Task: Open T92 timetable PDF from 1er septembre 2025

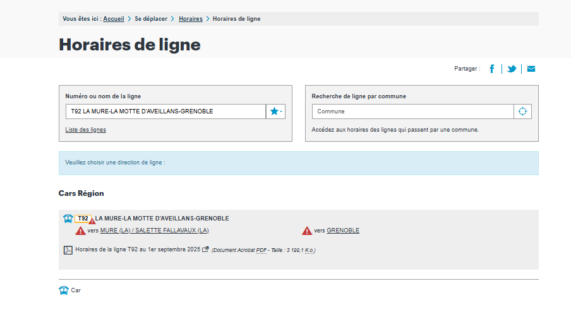Action: [x=137, y=249]
